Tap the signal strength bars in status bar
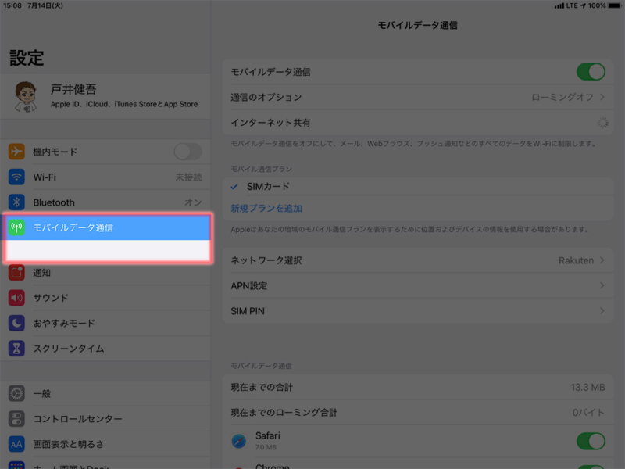 coord(559,5)
